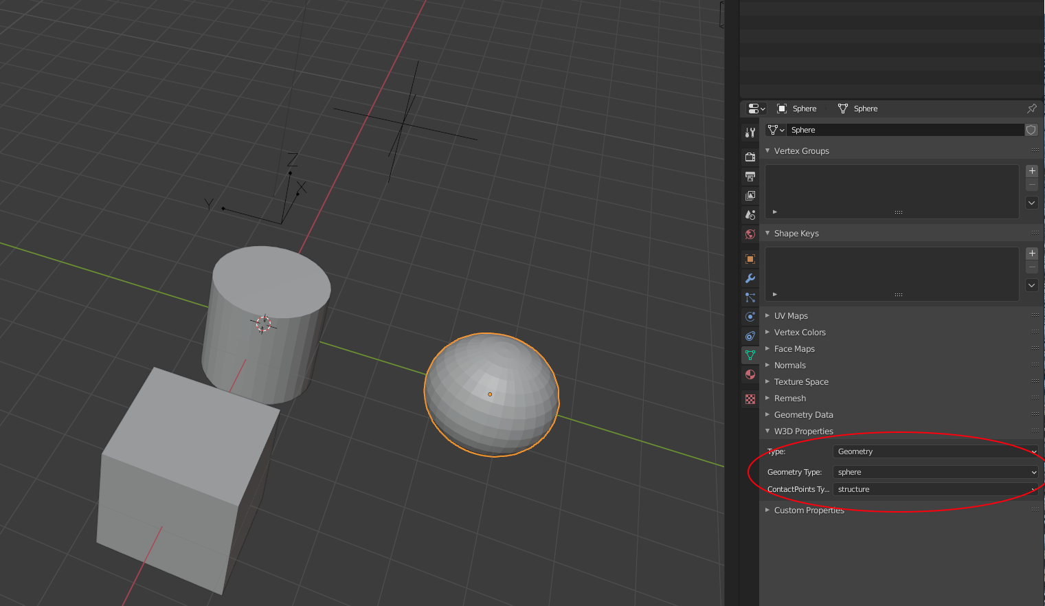The image size is (1045, 606).
Task: Add a new shape key with plus button
Action: [x=1032, y=254]
